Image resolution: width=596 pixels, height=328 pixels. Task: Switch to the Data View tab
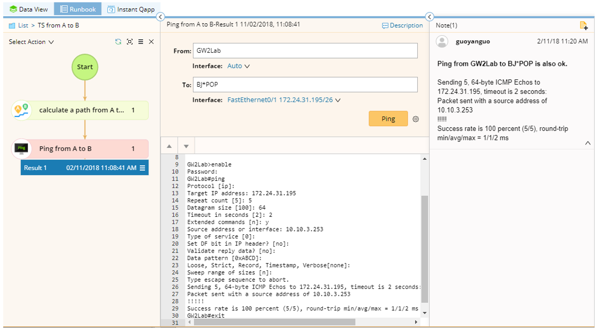[28, 9]
